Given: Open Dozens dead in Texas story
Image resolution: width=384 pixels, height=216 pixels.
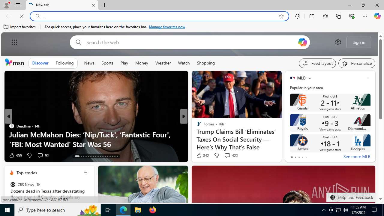Looking at the screenshot, I should click(47, 194).
